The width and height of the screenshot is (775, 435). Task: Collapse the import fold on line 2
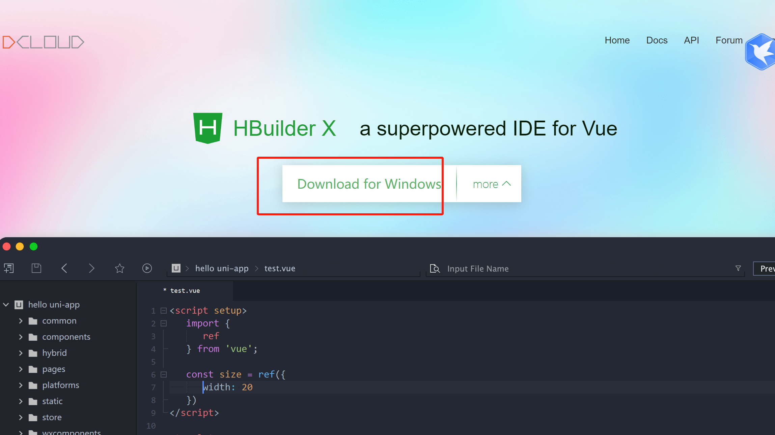point(164,323)
